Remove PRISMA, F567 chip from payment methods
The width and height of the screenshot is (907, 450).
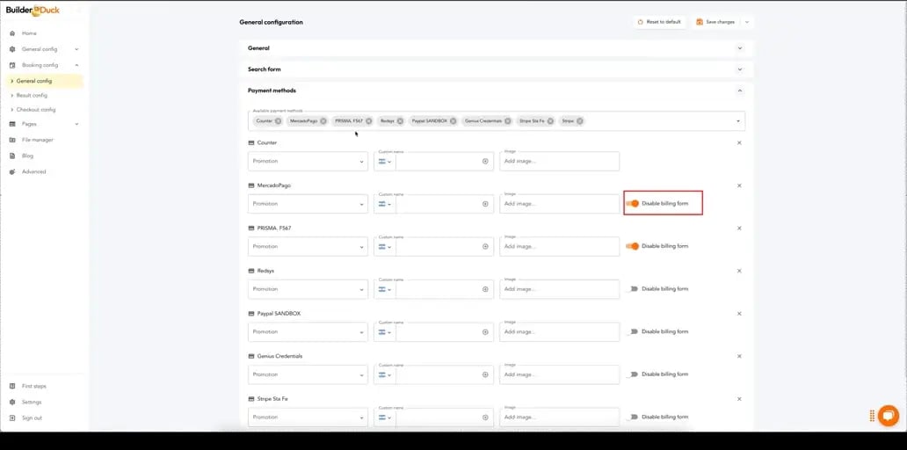(369, 121)
